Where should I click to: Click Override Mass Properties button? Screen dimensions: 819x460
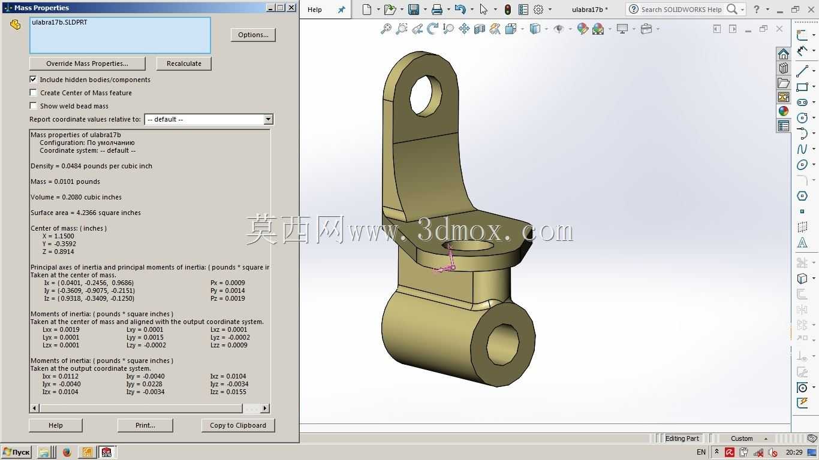87,63
